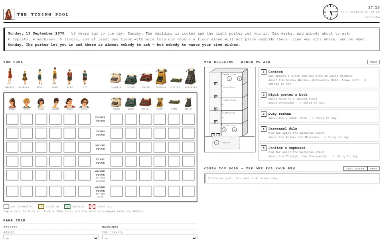
Task: Click Adler cell on Ground Floor window row
Action: [x=131, y=175]
